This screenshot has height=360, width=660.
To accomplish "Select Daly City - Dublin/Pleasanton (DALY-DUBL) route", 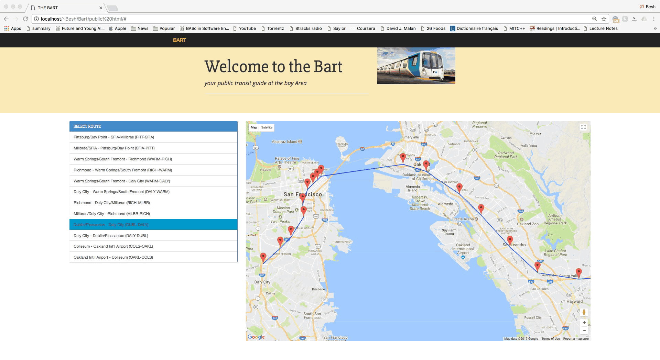I will point(153,236).
